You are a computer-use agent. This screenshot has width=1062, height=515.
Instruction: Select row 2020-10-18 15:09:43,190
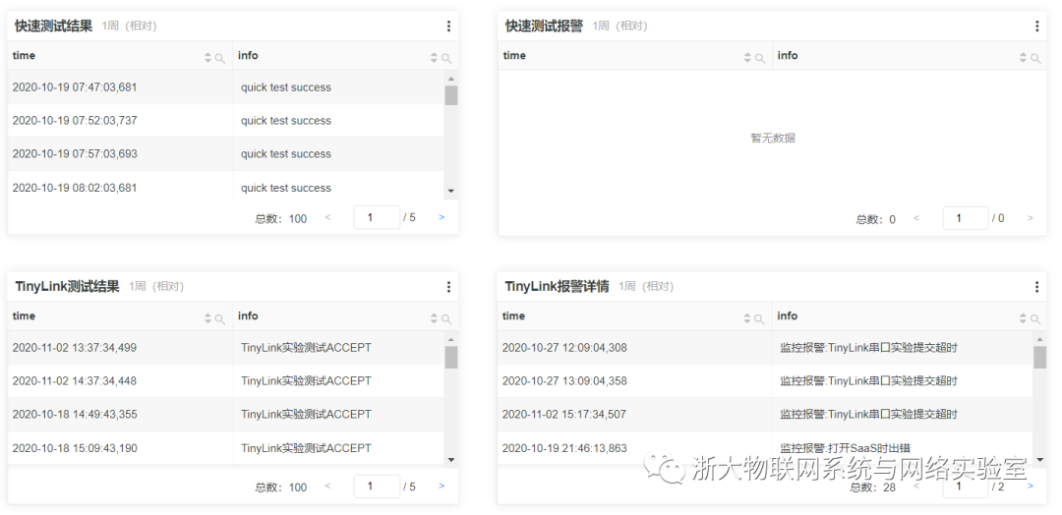click(x=225, y=447)
